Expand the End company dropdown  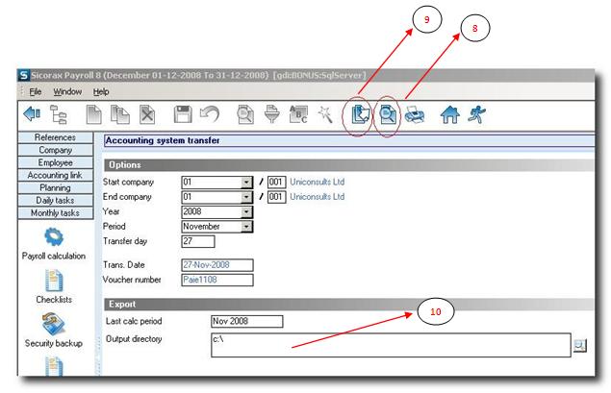click(x=246, y=197)
